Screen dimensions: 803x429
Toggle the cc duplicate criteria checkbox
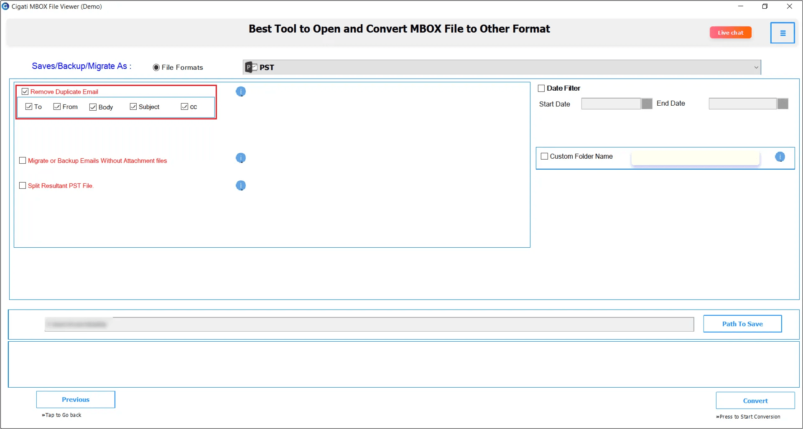click(x=184, y=107)
